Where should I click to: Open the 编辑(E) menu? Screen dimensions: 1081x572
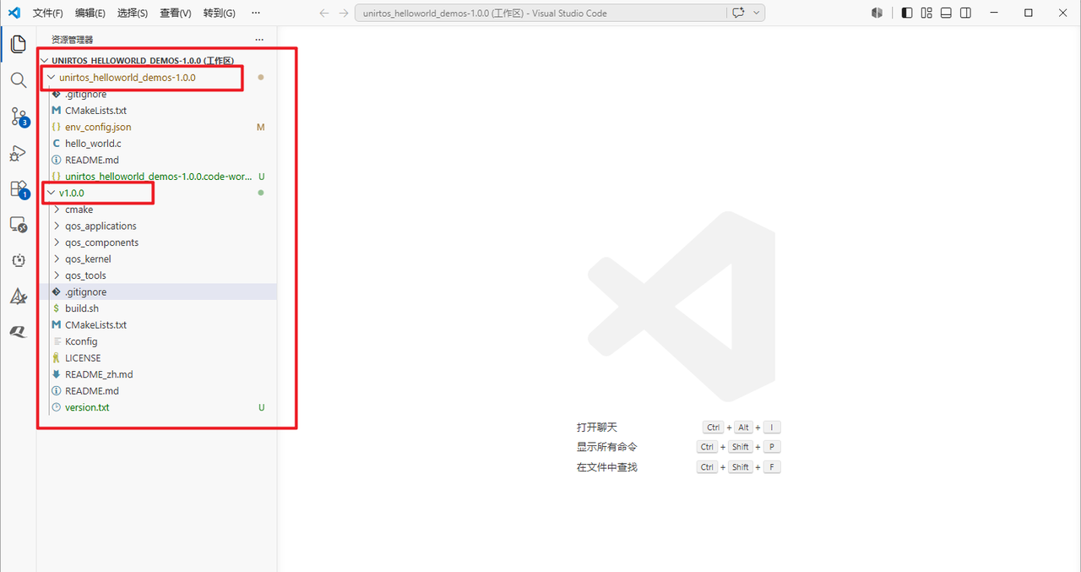(90, 13)
